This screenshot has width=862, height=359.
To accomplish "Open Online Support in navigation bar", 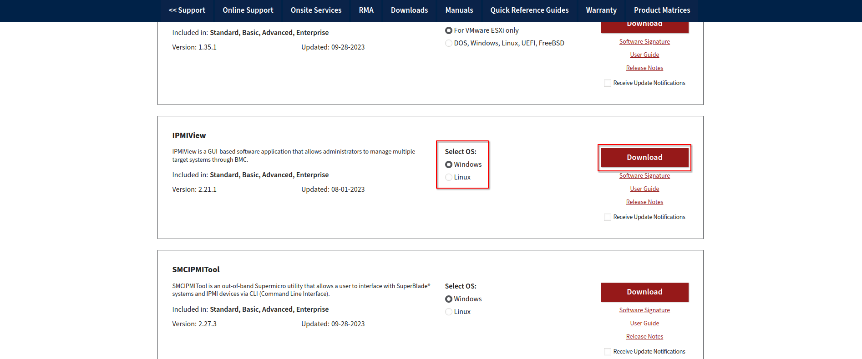I will (x=248, y=10).
